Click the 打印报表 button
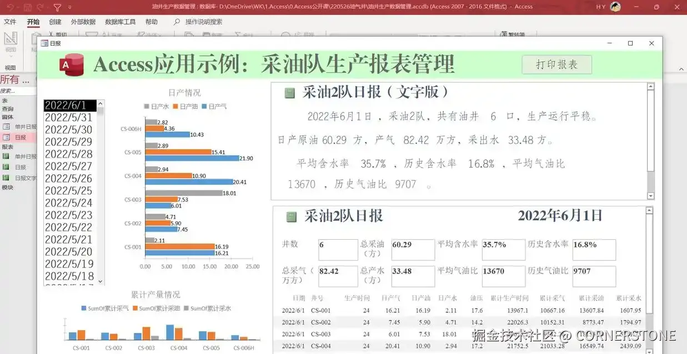 click(556, 64)
